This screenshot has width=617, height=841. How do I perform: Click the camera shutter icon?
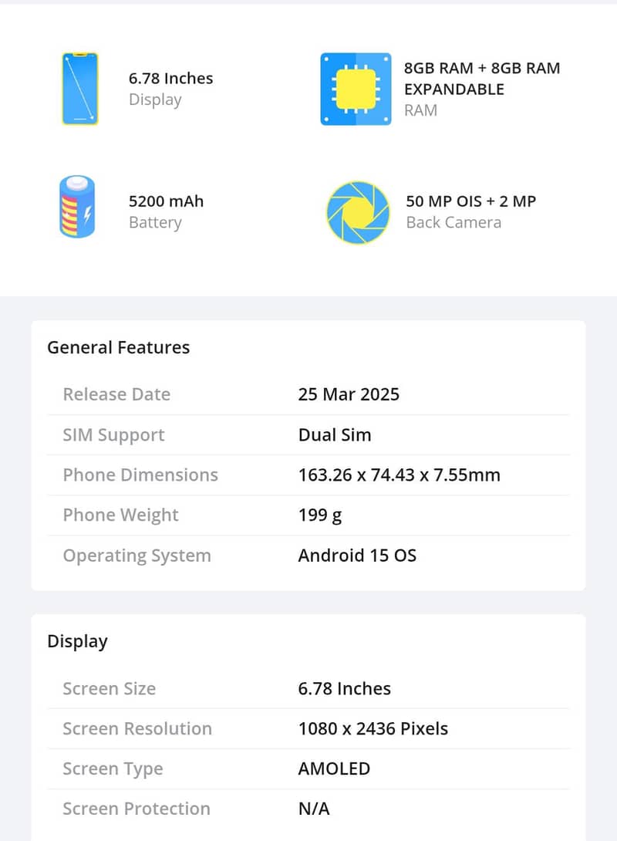pyautogui.click(x=358, y=211)
